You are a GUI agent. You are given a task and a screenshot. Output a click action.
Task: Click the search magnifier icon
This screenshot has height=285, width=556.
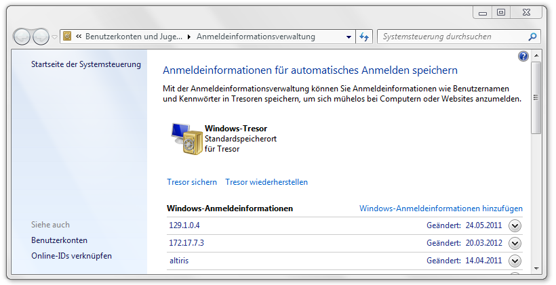[x=533, y=37]
